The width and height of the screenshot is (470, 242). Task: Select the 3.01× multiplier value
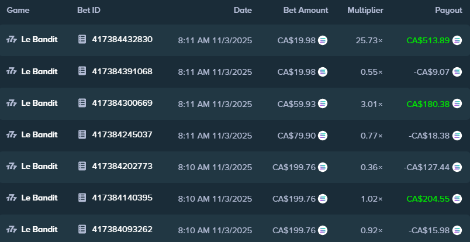point(372,104)
